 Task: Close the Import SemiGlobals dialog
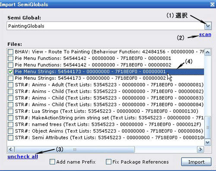[x=213, y=4]
